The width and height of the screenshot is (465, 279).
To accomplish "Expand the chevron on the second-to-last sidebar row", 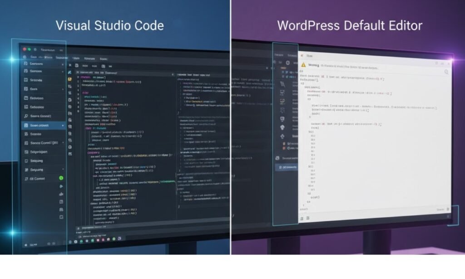I will [63, 170].
